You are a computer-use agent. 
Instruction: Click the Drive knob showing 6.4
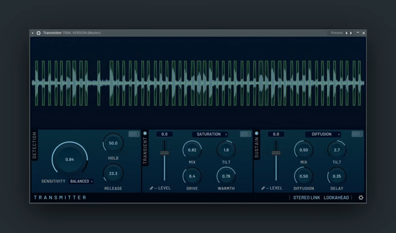point(192,176)
